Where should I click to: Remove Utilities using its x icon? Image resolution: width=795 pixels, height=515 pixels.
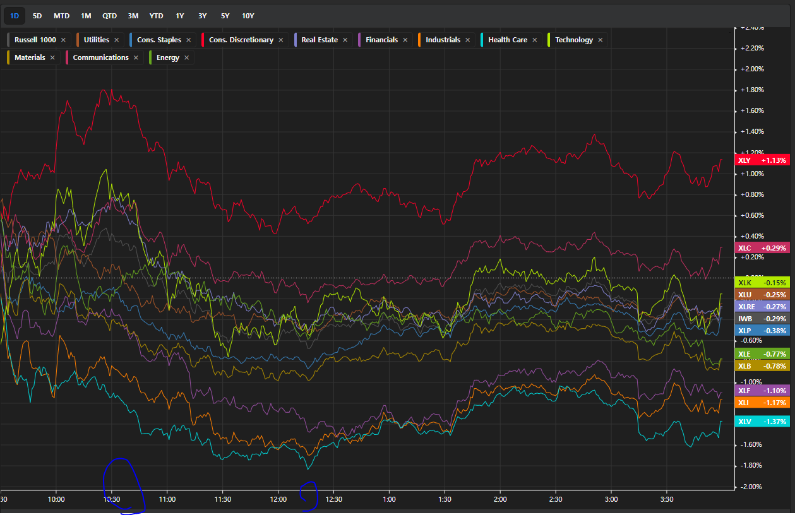(116, 40)
